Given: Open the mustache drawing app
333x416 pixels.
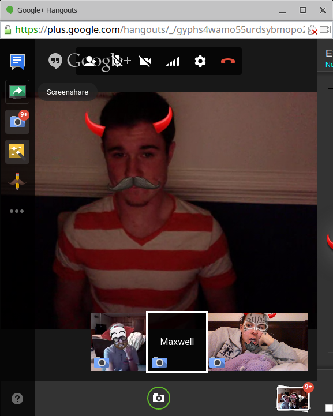Looking at the screenshot, I should pos(17,181).
